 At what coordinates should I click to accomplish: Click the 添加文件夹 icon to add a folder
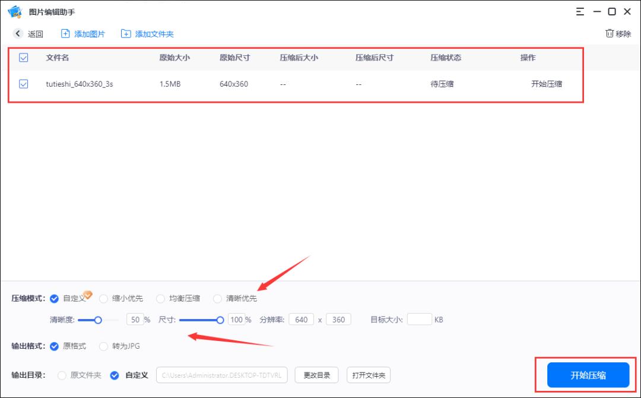126,34
